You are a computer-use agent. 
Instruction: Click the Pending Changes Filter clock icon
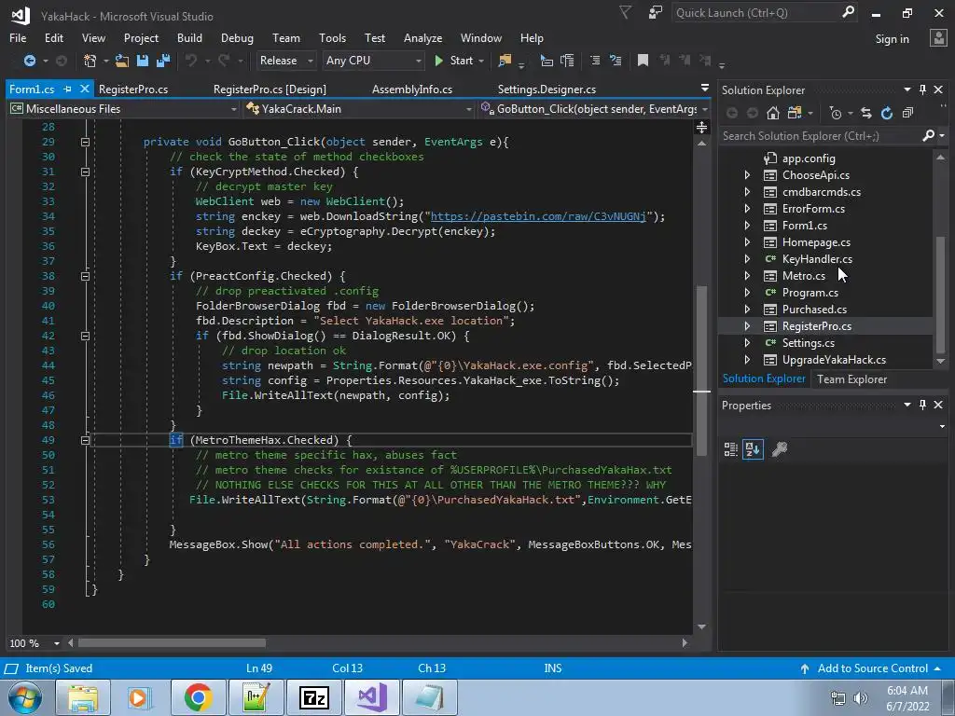point(836,113)
